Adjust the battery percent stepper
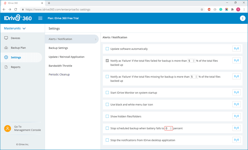 [x=171, y=128]
